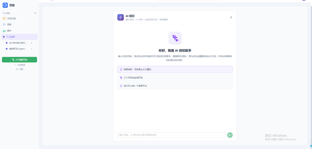
Task: Clear conversation with the trash icon
Action: click(x=231, y=17)
